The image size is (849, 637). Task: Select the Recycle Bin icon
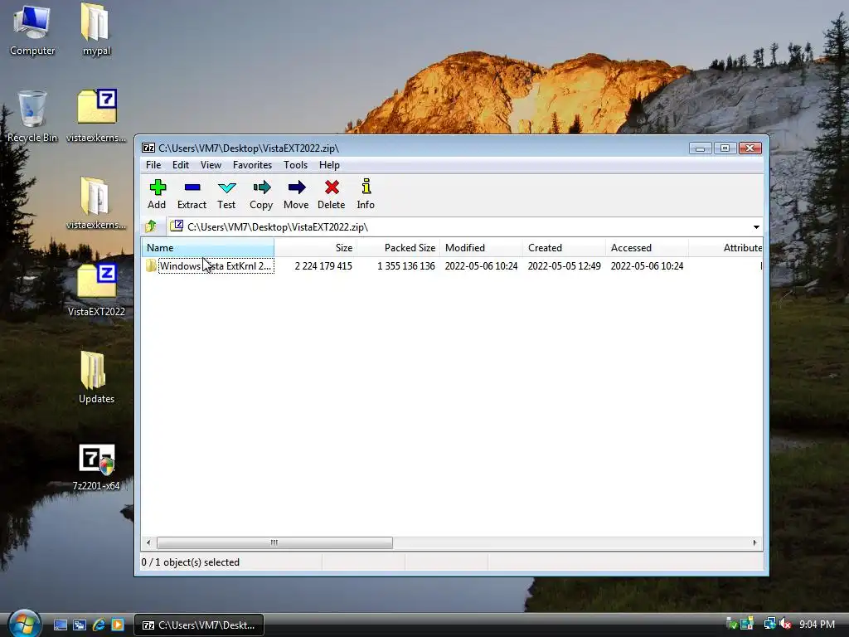point(32,116)
